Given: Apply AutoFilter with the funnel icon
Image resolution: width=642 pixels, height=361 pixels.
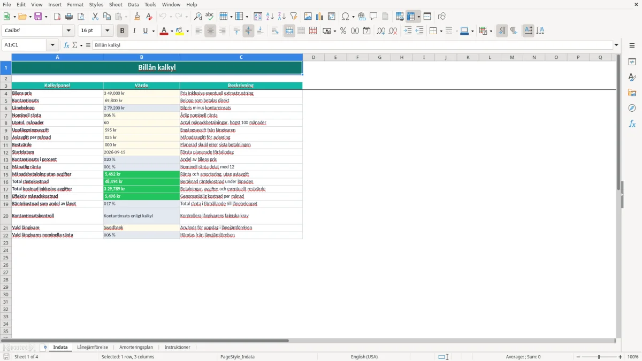Looking at the screenshot, I should [294, 17].
